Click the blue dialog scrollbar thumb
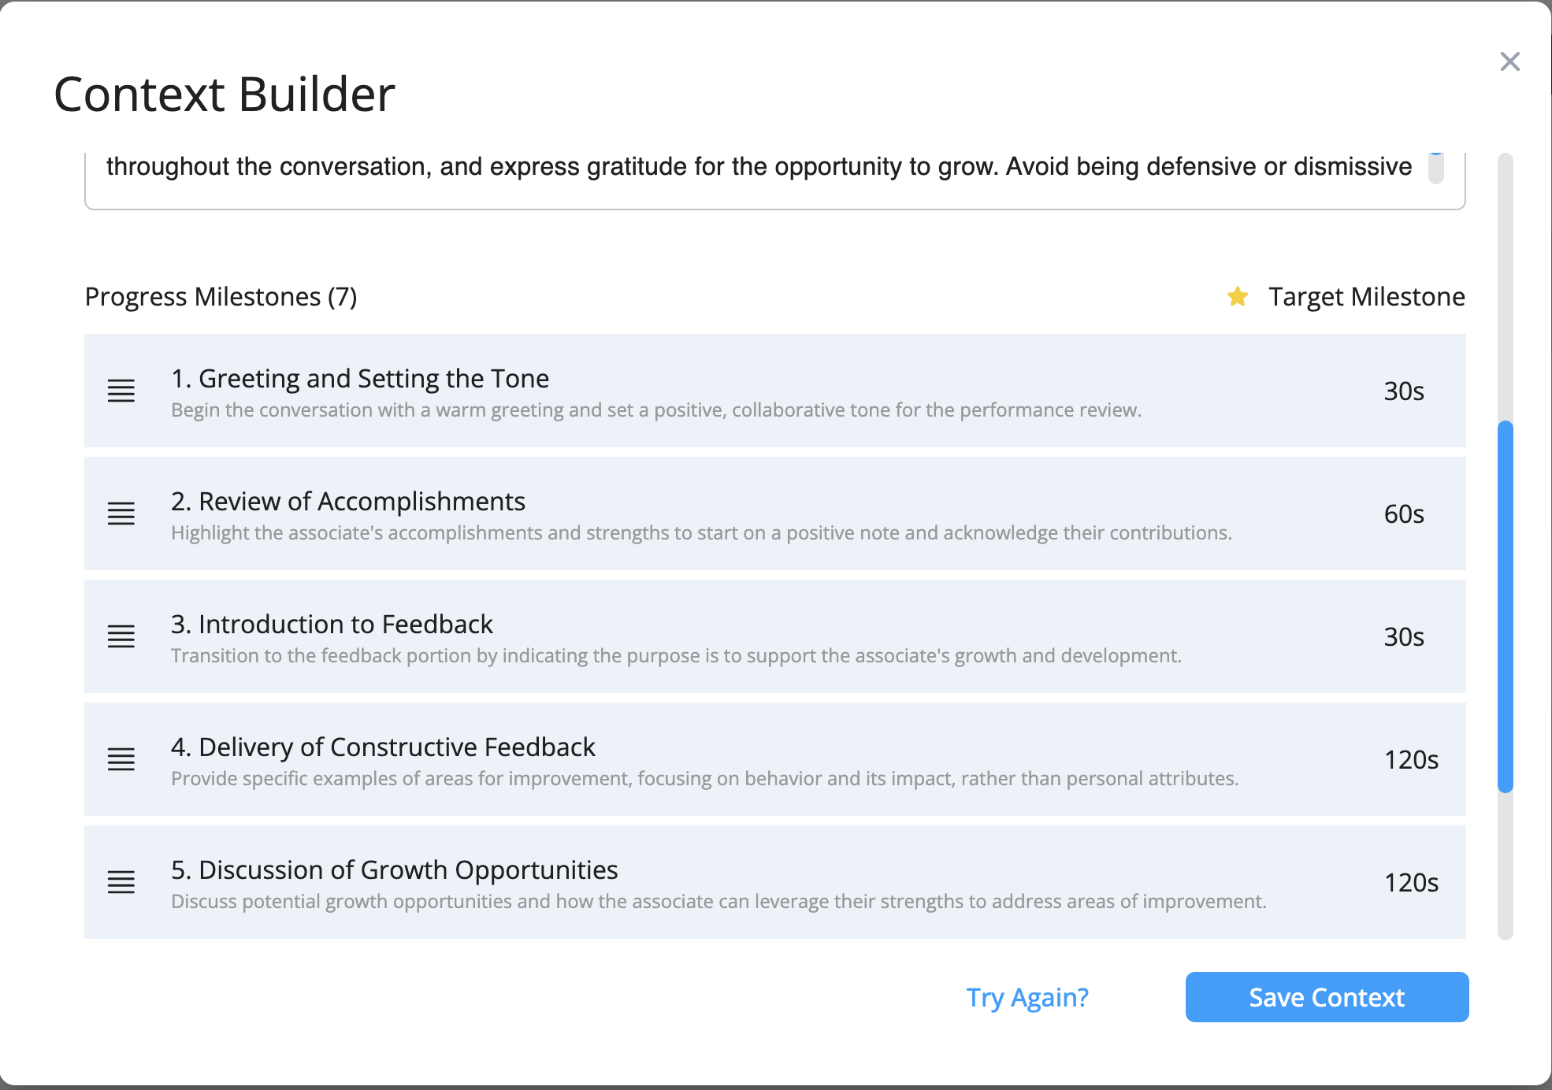The image size is (1552, 1090). click(1506, 606)
